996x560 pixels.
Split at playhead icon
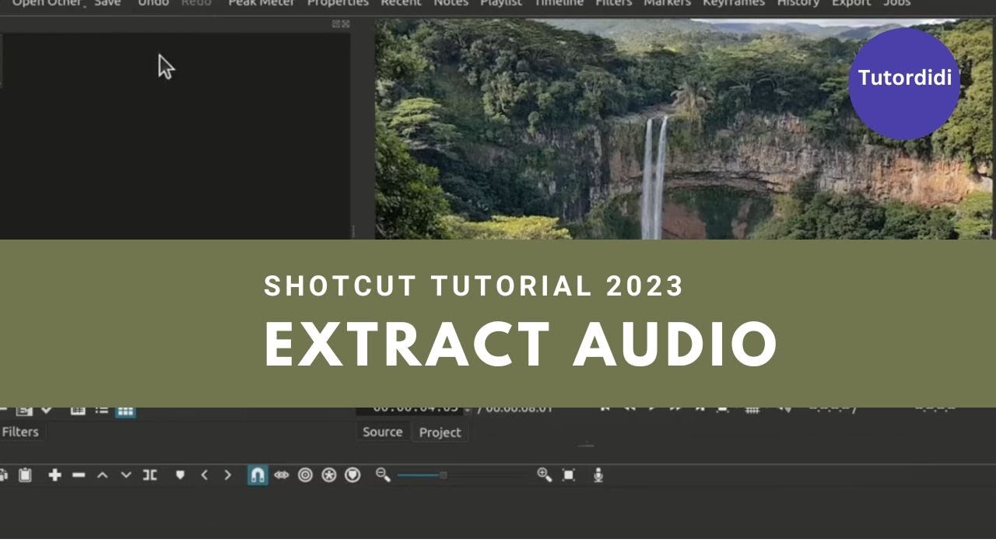pos(150,474)
